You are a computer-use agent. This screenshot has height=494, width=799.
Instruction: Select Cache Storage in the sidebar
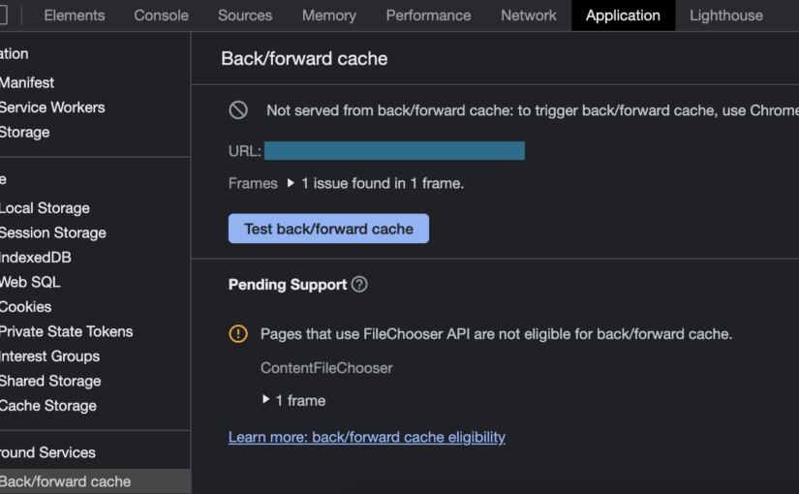(x=48, y=406)
